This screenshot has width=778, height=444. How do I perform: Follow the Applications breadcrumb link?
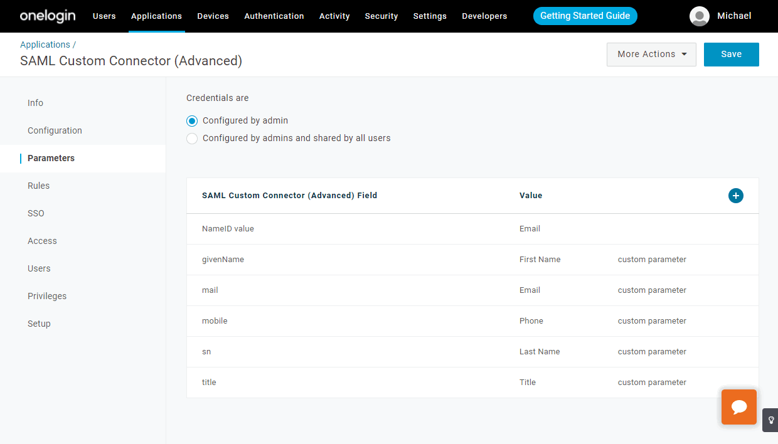pyautogui.click(x=44, y=45)
